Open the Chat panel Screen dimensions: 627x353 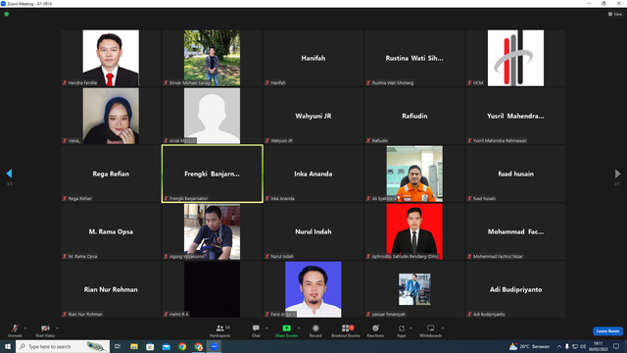256,330
